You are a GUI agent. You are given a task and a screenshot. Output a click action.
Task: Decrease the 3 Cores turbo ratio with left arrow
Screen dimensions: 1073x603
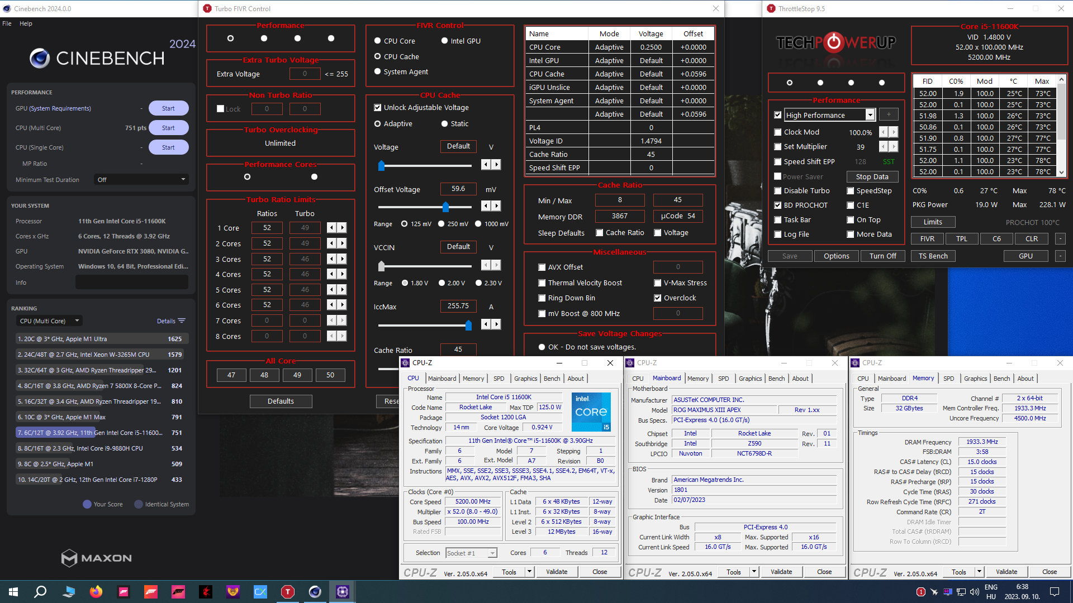tap(332, 259)
